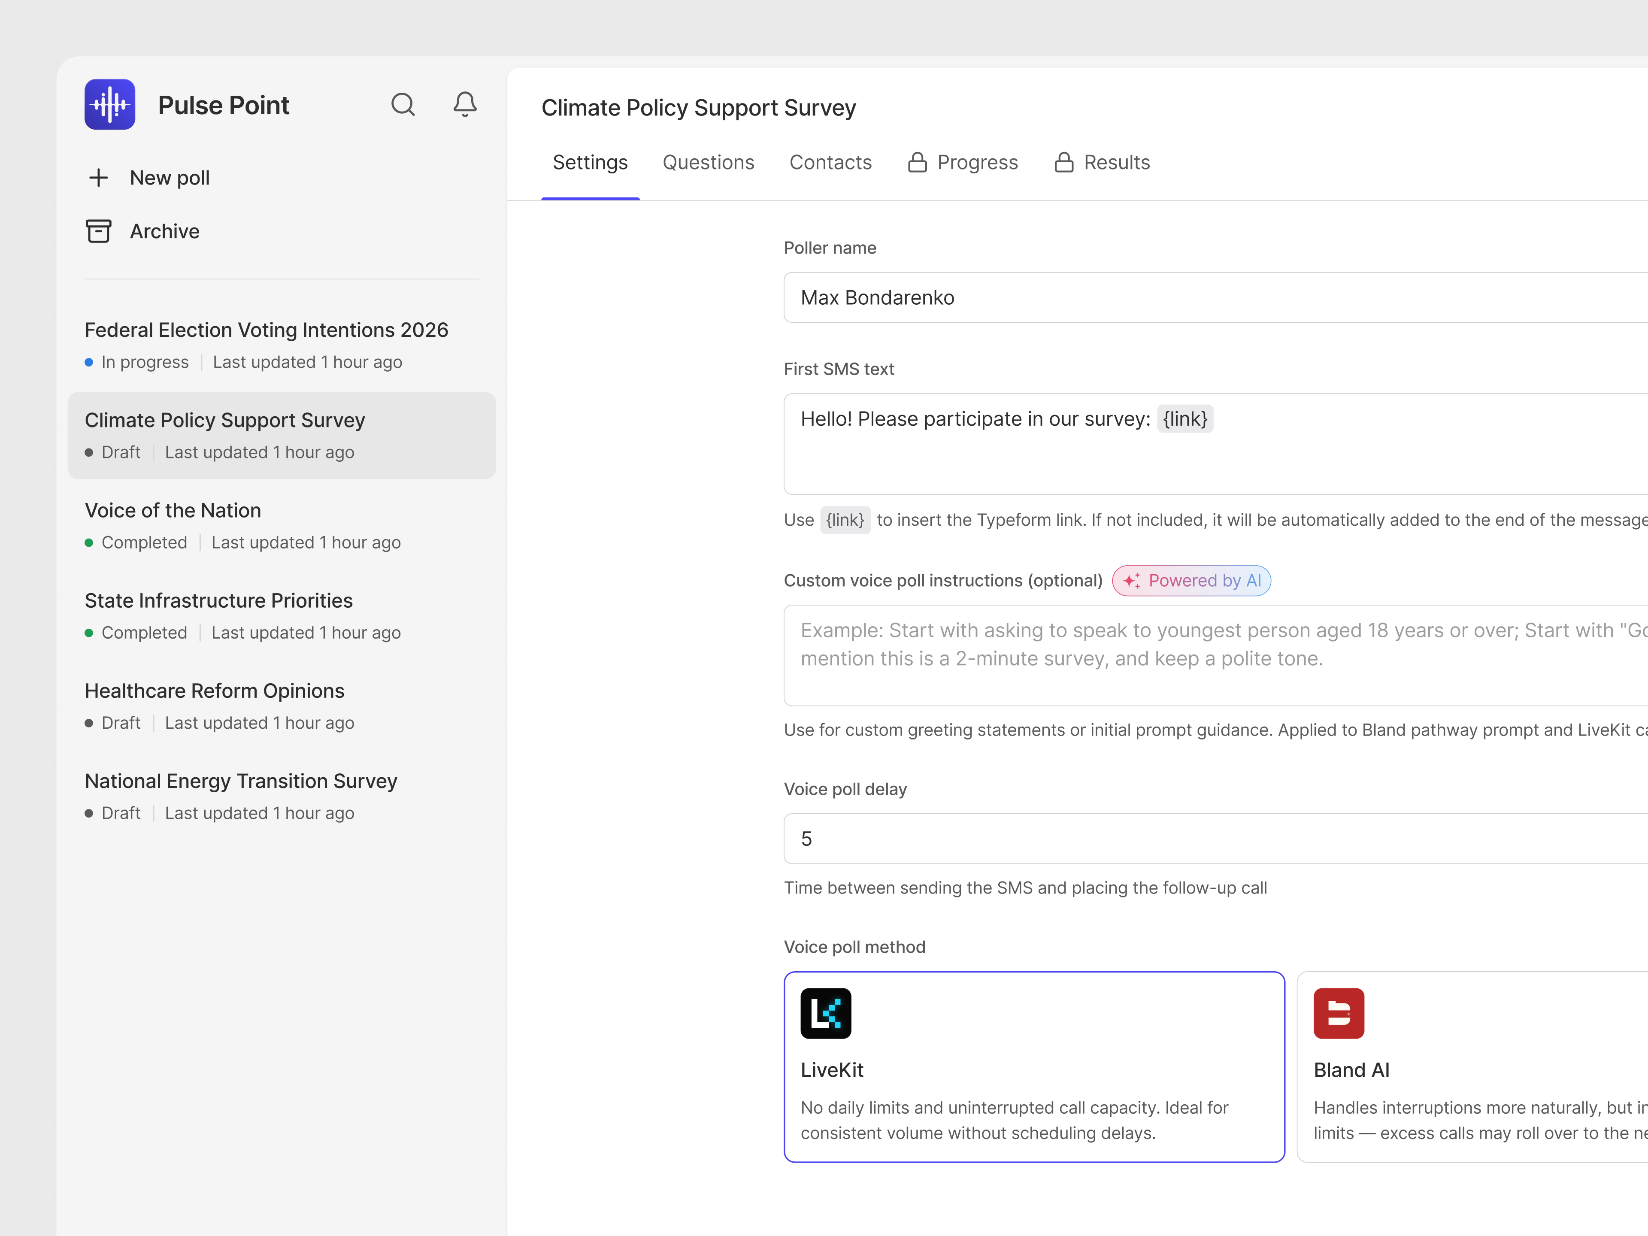This screenshot has width=1648, height=1236.
Task: Click the Archive box icon
Action: click(x=98, y=231)
